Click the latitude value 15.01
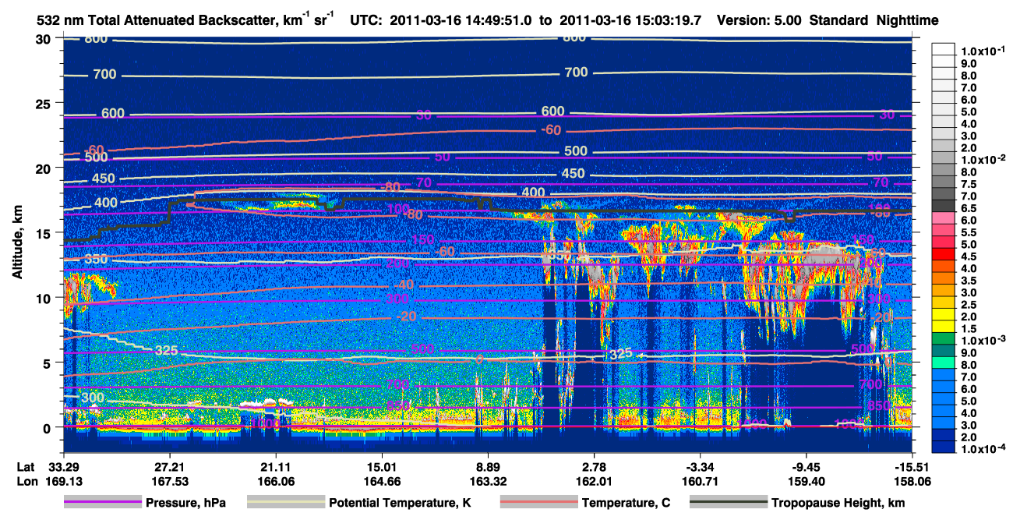The width and height of the screenshot is (1013, 520). (x=381, y=466)
